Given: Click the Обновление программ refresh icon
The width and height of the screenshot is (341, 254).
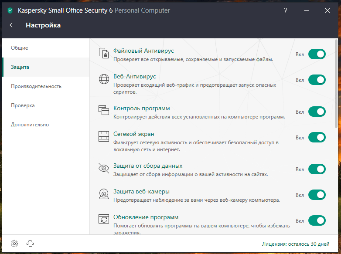Looking at the screenshot, I should (104, 219).
